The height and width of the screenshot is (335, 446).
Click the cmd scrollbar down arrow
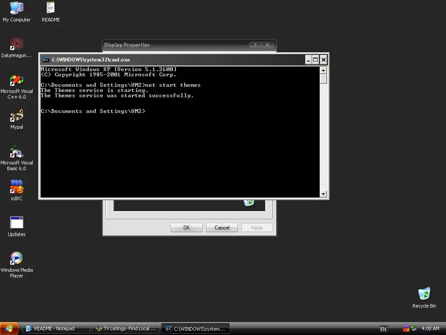323,194
